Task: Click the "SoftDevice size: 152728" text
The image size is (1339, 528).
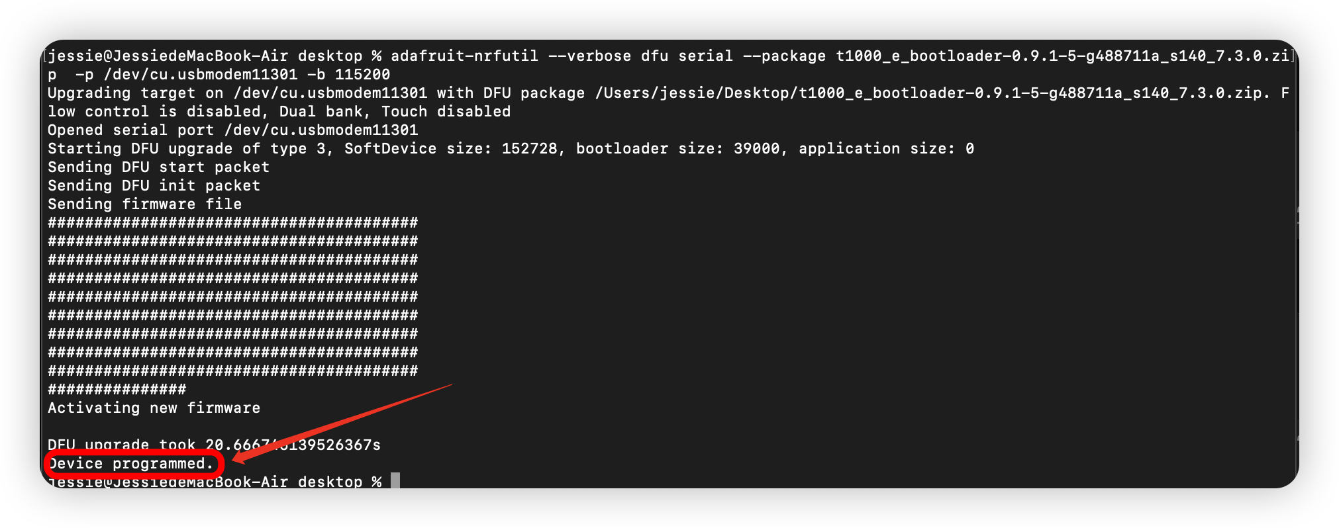Action: coord(450,148)
